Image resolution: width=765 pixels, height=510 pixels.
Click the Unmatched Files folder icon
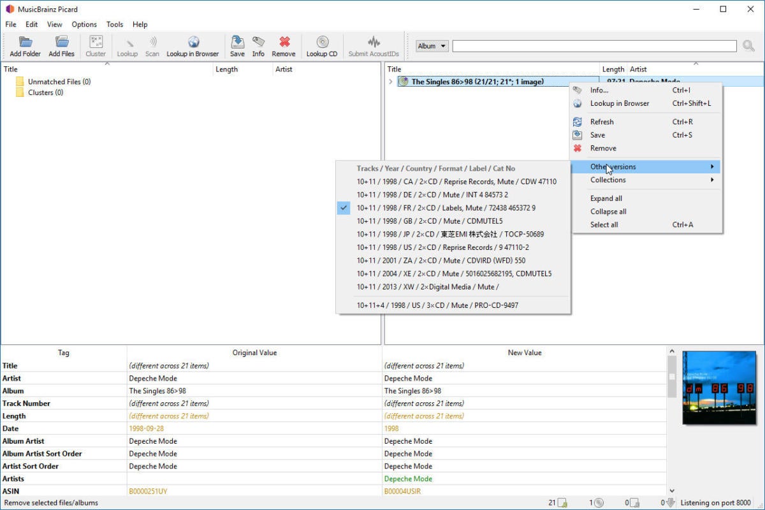20,82
